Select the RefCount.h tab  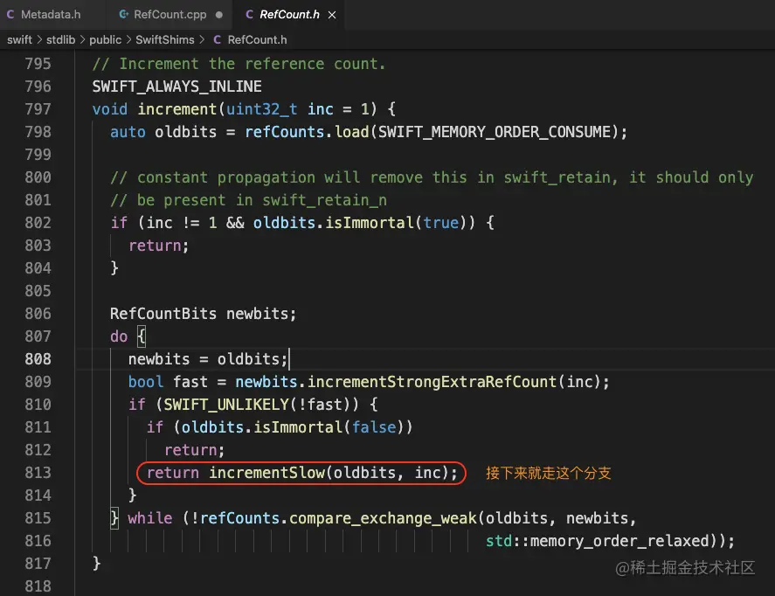289,14
